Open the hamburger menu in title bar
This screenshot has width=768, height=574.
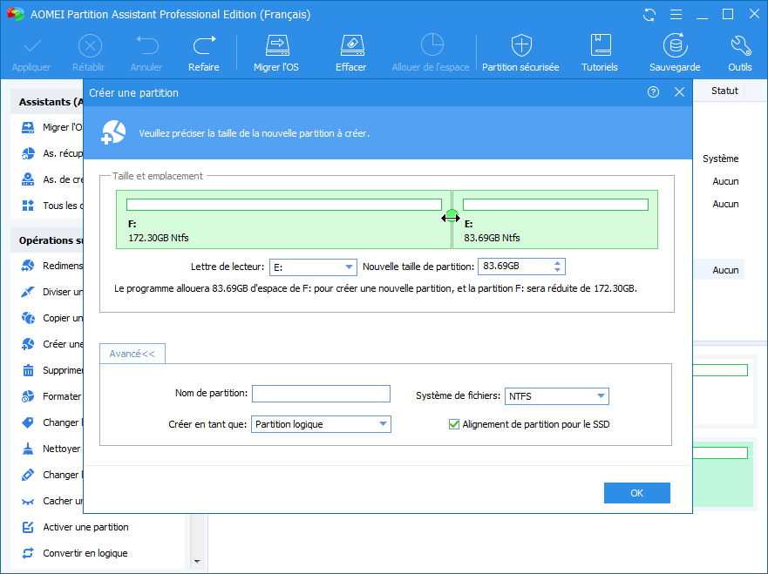click(x=676, y=15)
